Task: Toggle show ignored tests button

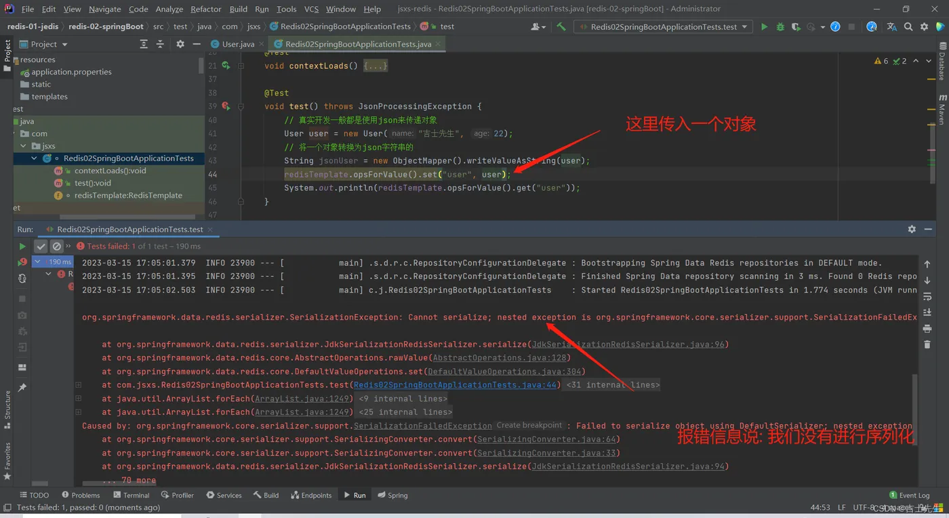Action: coord(57,246)
